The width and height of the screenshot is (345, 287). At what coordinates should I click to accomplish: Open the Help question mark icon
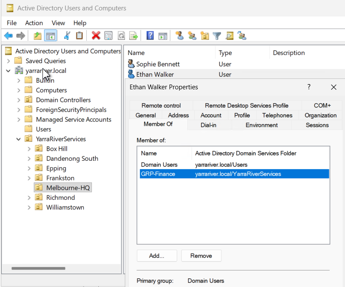click(x=150, y=36)
